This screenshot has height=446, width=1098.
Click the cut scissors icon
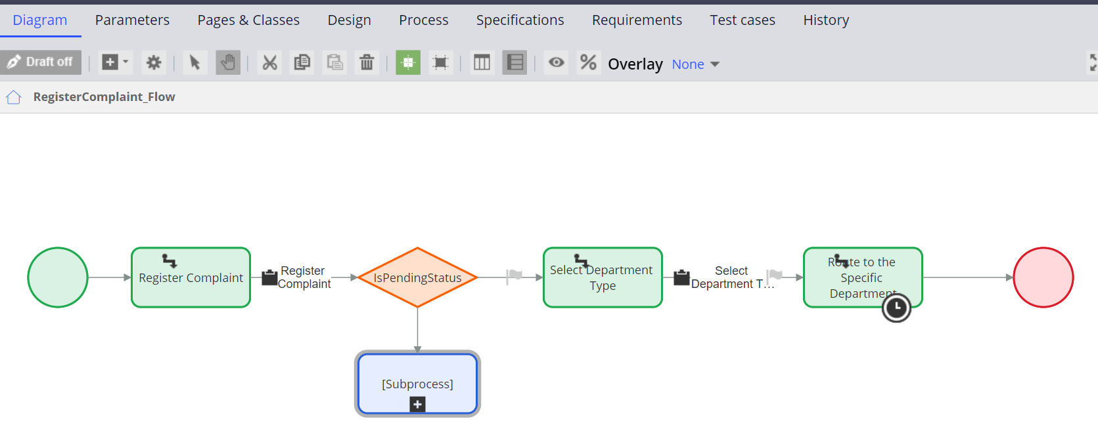coord(269,62)
